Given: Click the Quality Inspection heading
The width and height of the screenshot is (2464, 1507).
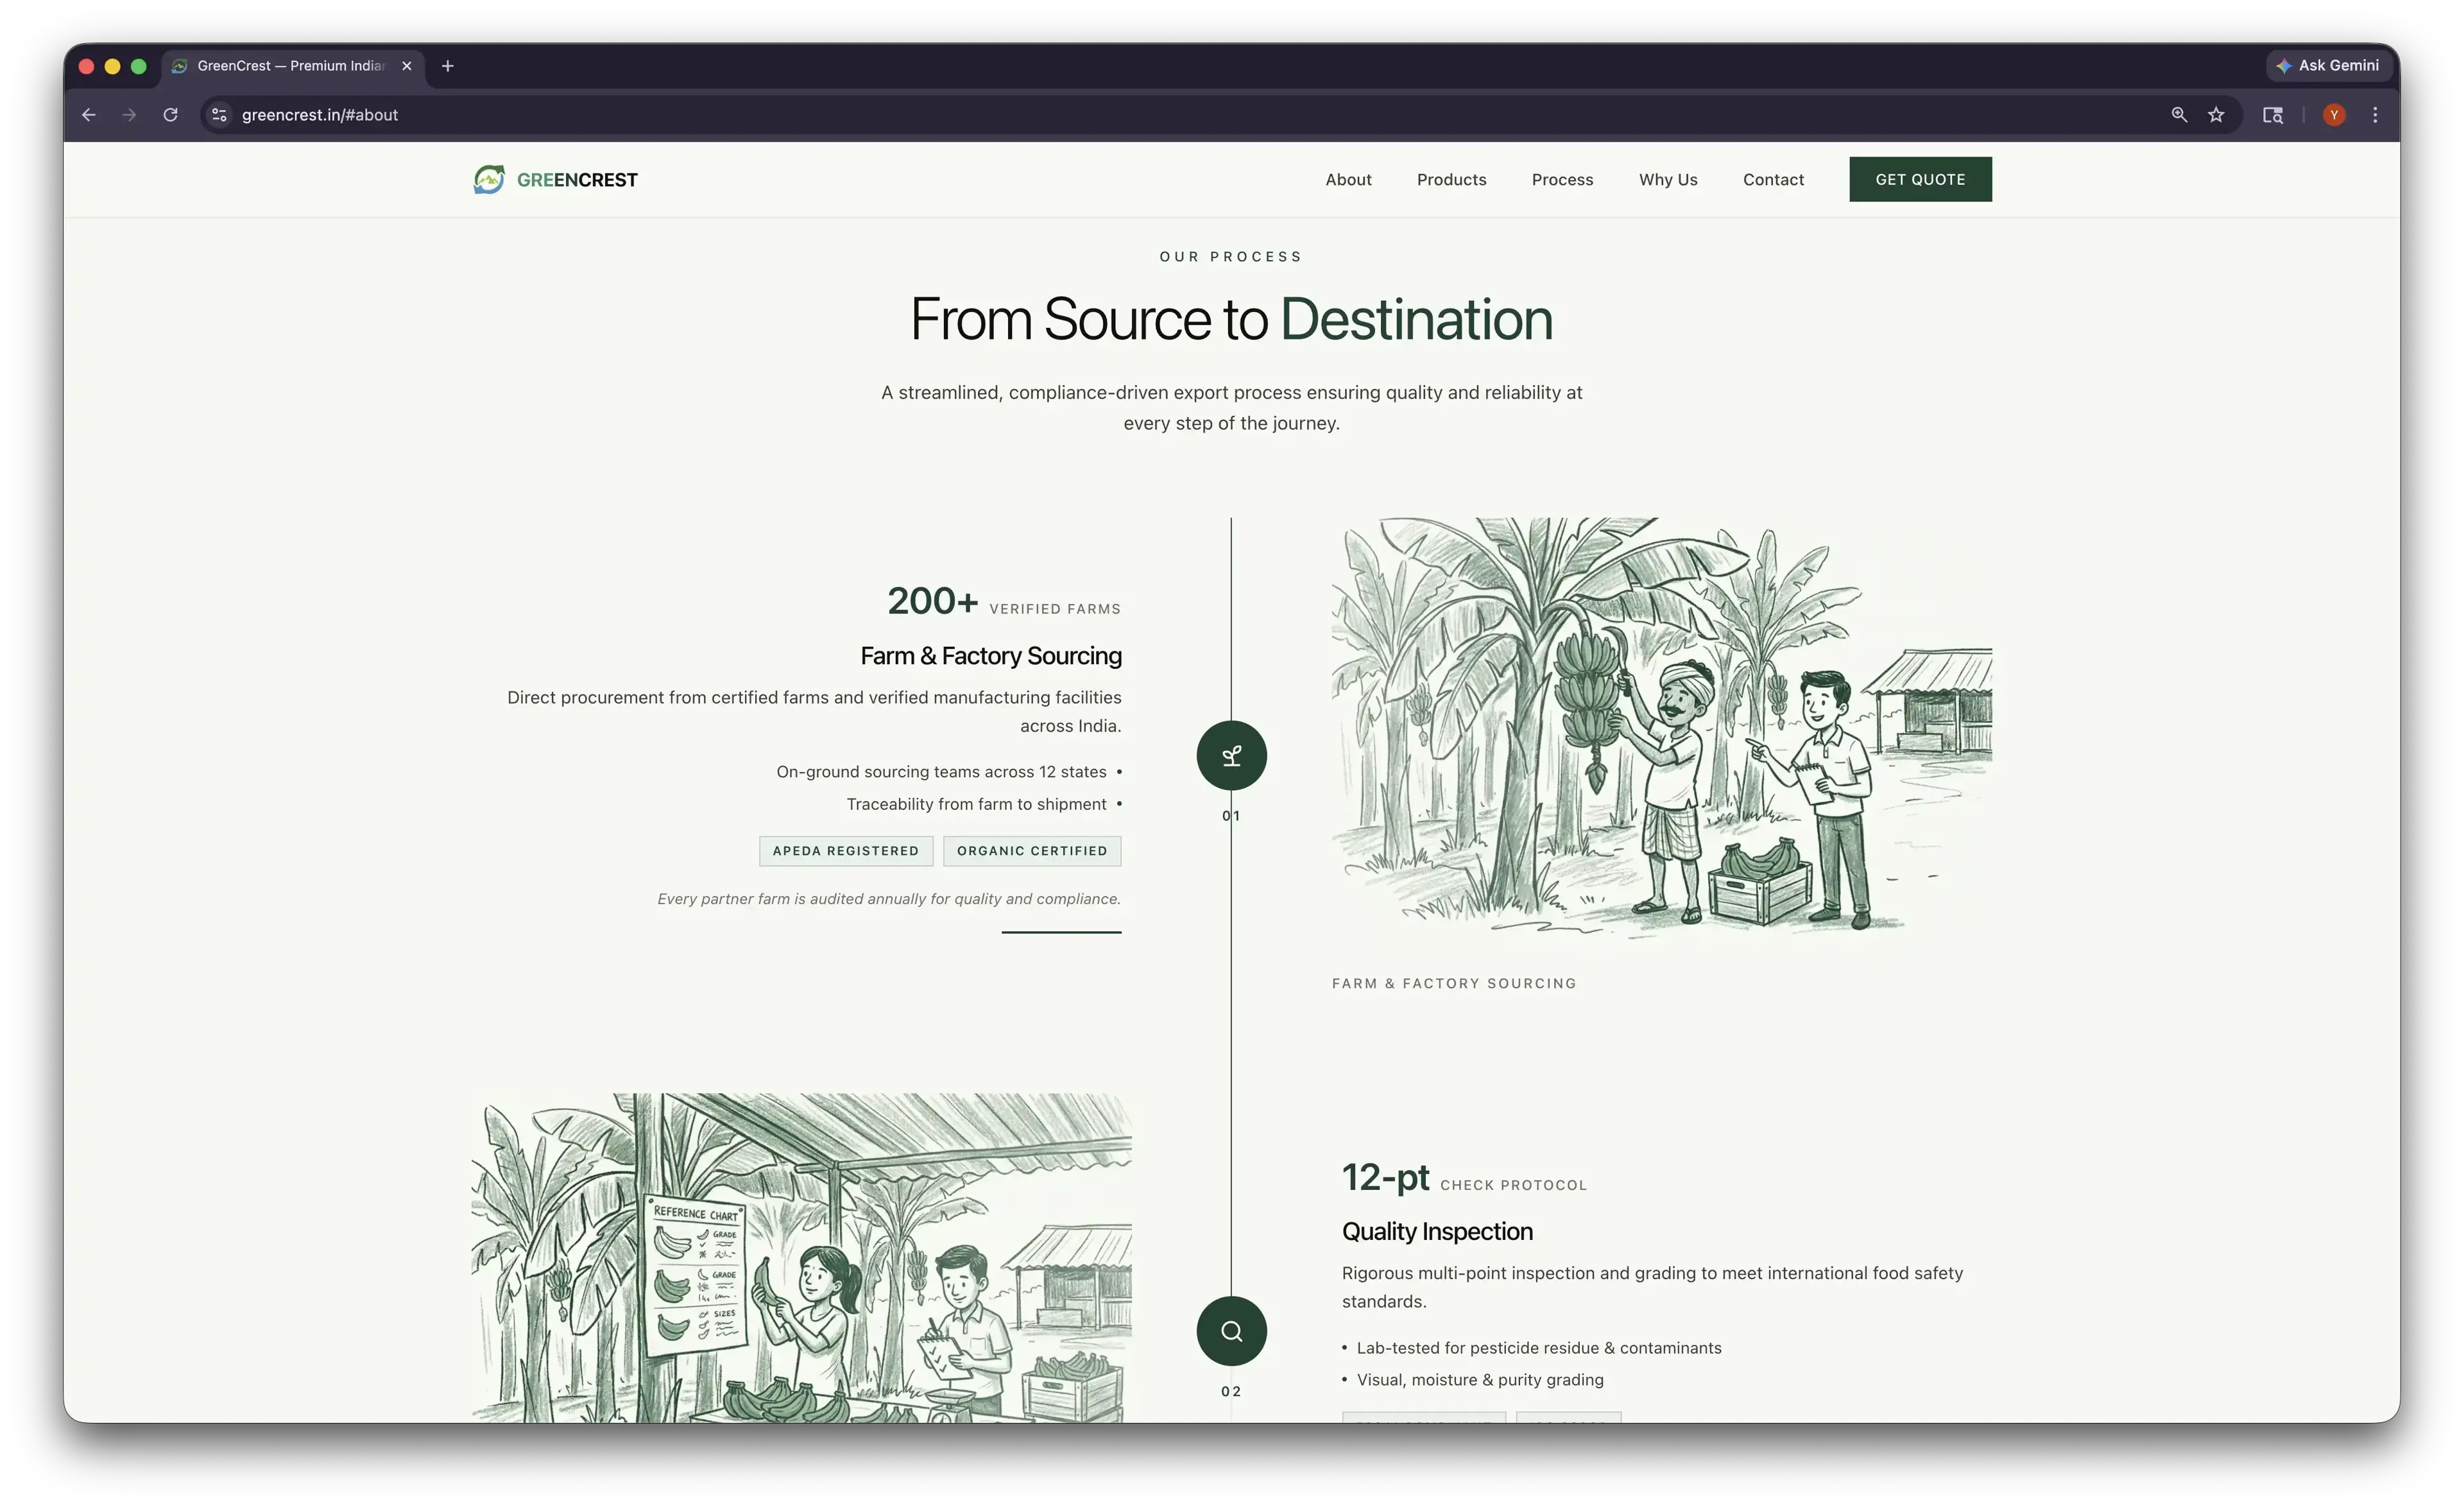Looking at the screenshot, I should pos(1437,1232).
